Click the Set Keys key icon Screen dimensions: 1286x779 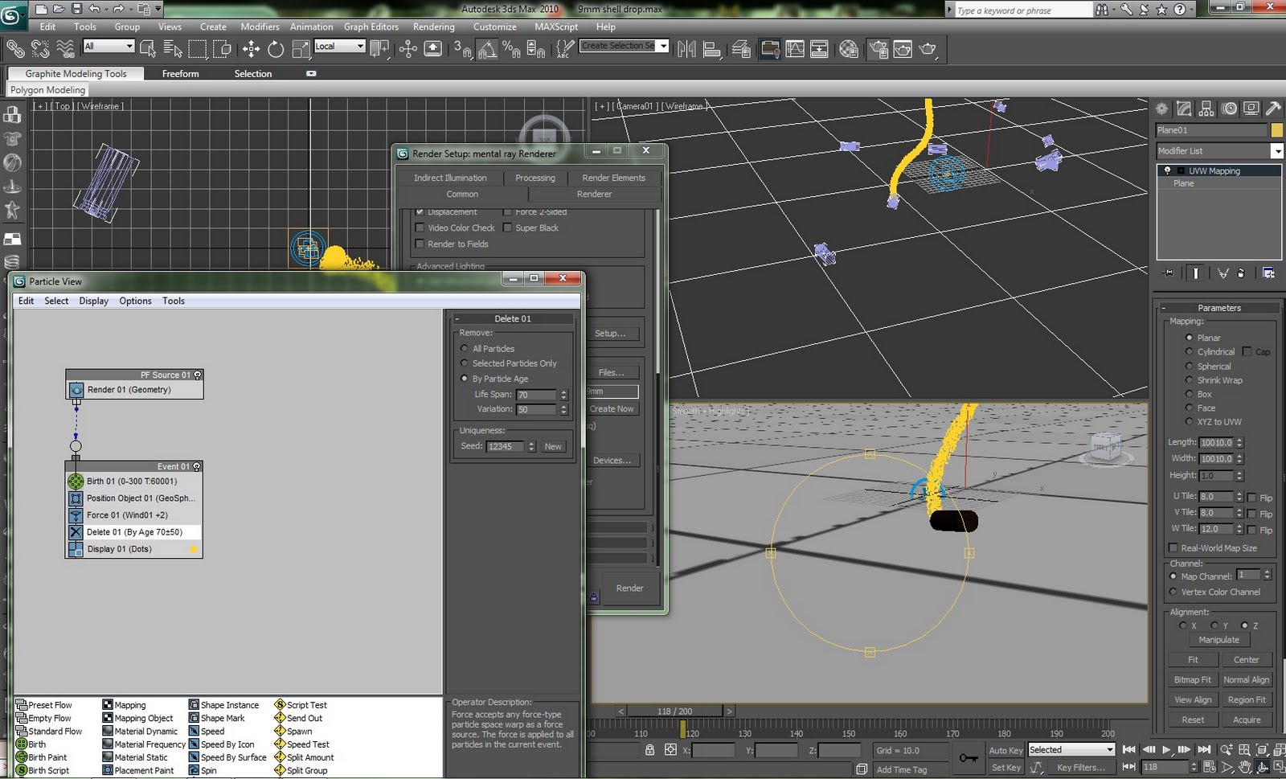[969, 758]
